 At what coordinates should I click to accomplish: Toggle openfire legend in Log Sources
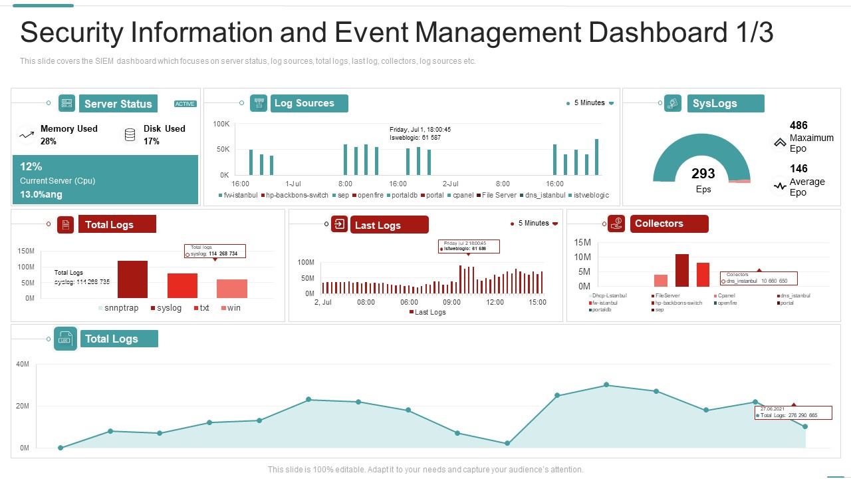pos(368,195)
